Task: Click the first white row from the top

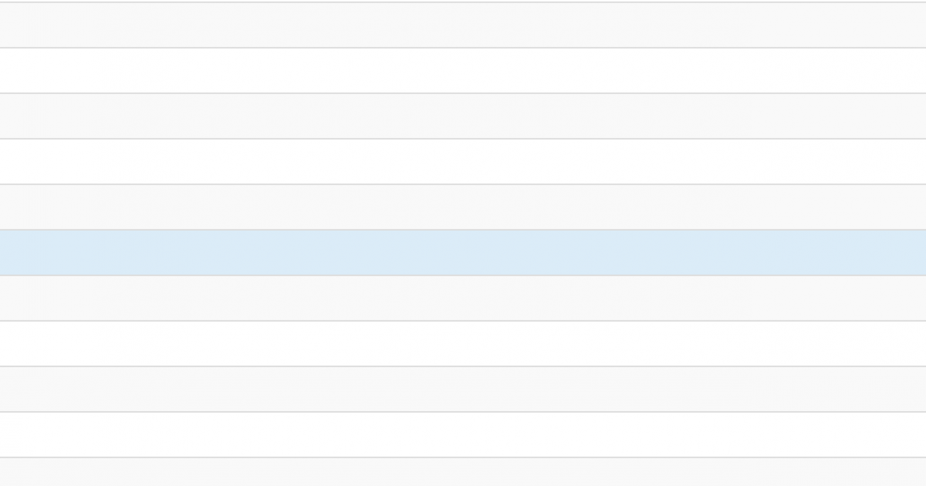Action: coord(463,70)
